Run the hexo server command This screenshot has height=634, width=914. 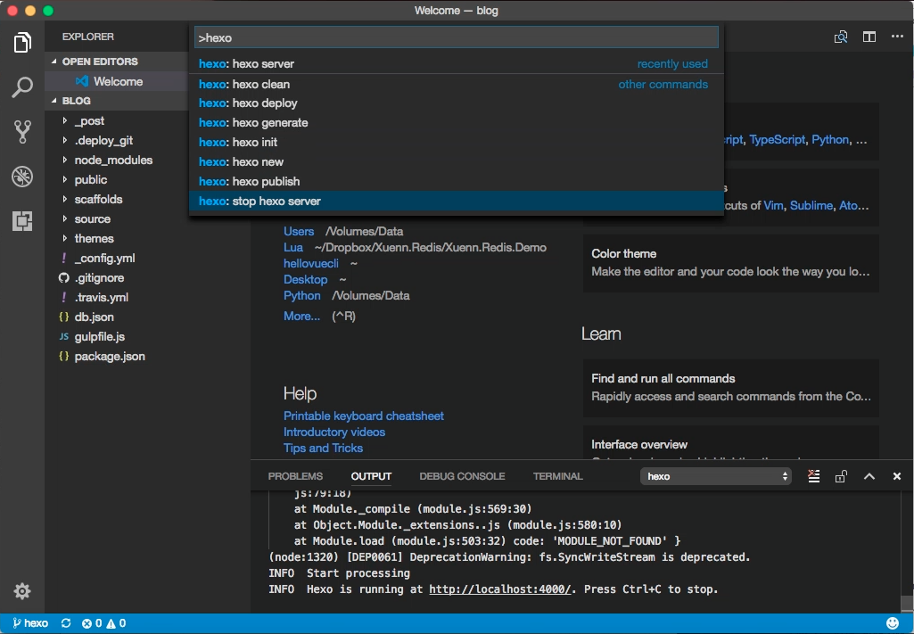456,63
